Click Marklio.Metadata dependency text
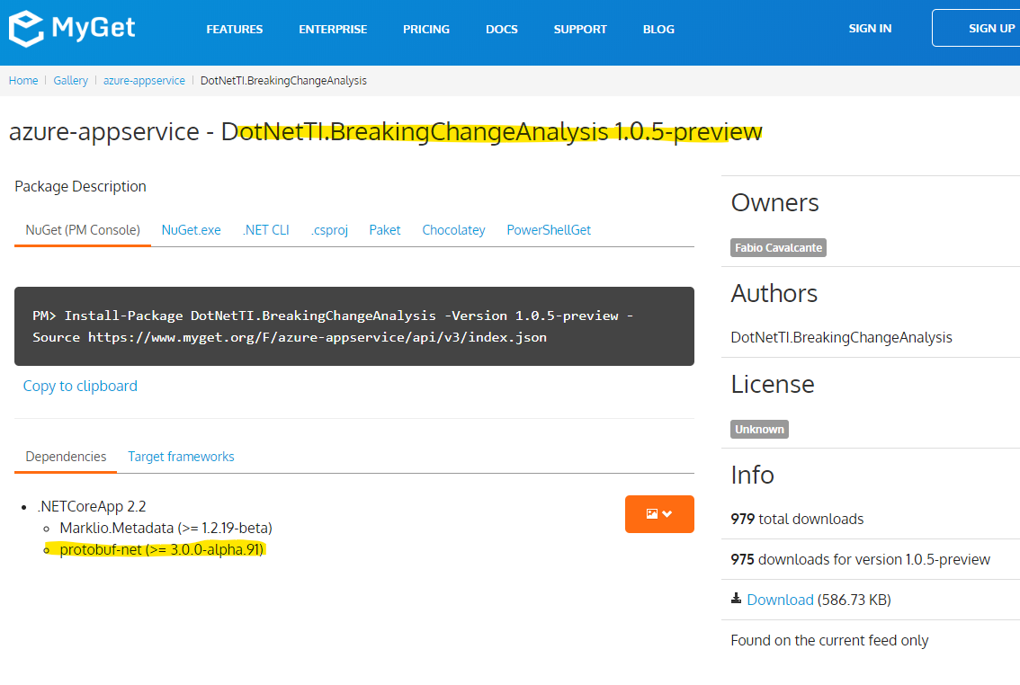This screenshot has width=1020, height=685. (x=166, y=528)
